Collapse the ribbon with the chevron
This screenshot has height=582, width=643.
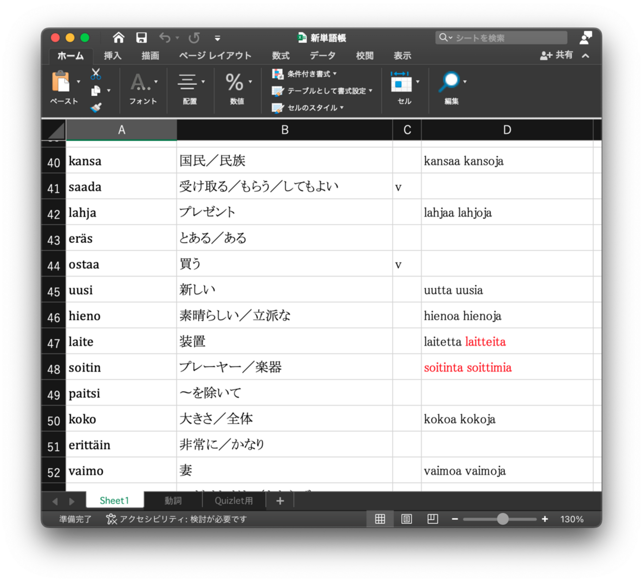tap(586, 56)
